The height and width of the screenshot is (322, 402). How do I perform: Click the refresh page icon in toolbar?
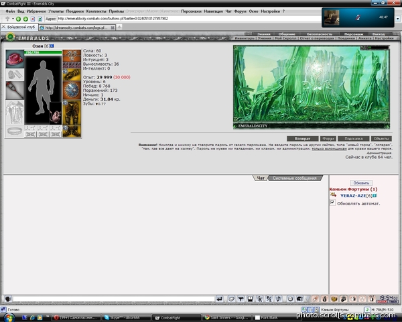[40, 19]
